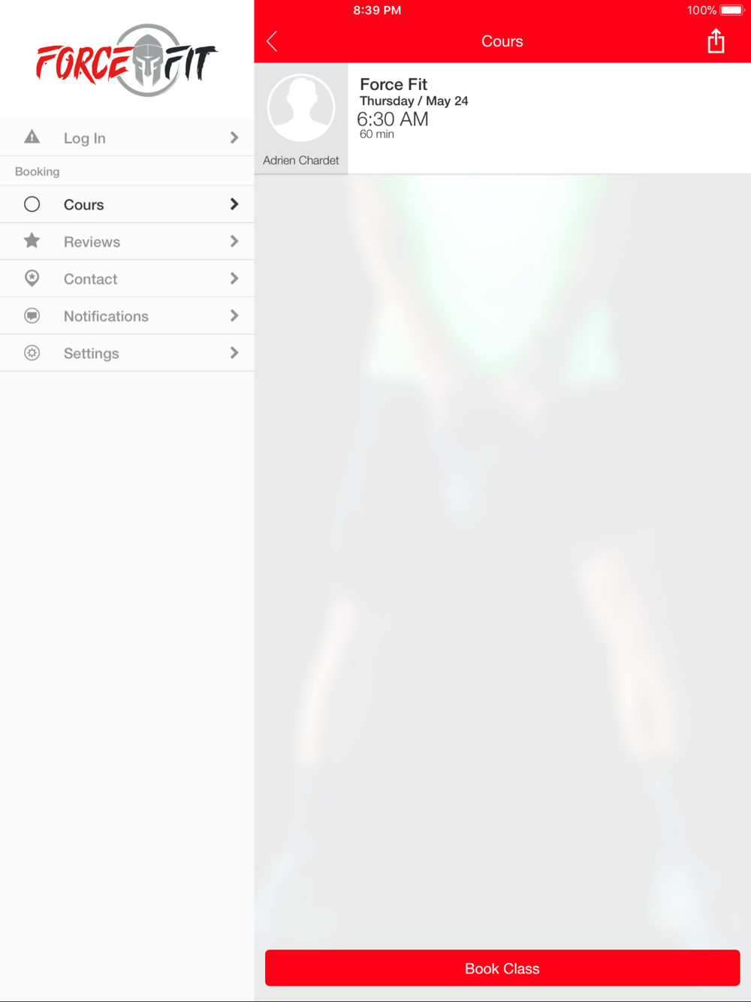Viewport: 751px width, 1002px height.
Task: Expand the Cours row chevron
Action: pyautogui.click(x=234, y=204)
